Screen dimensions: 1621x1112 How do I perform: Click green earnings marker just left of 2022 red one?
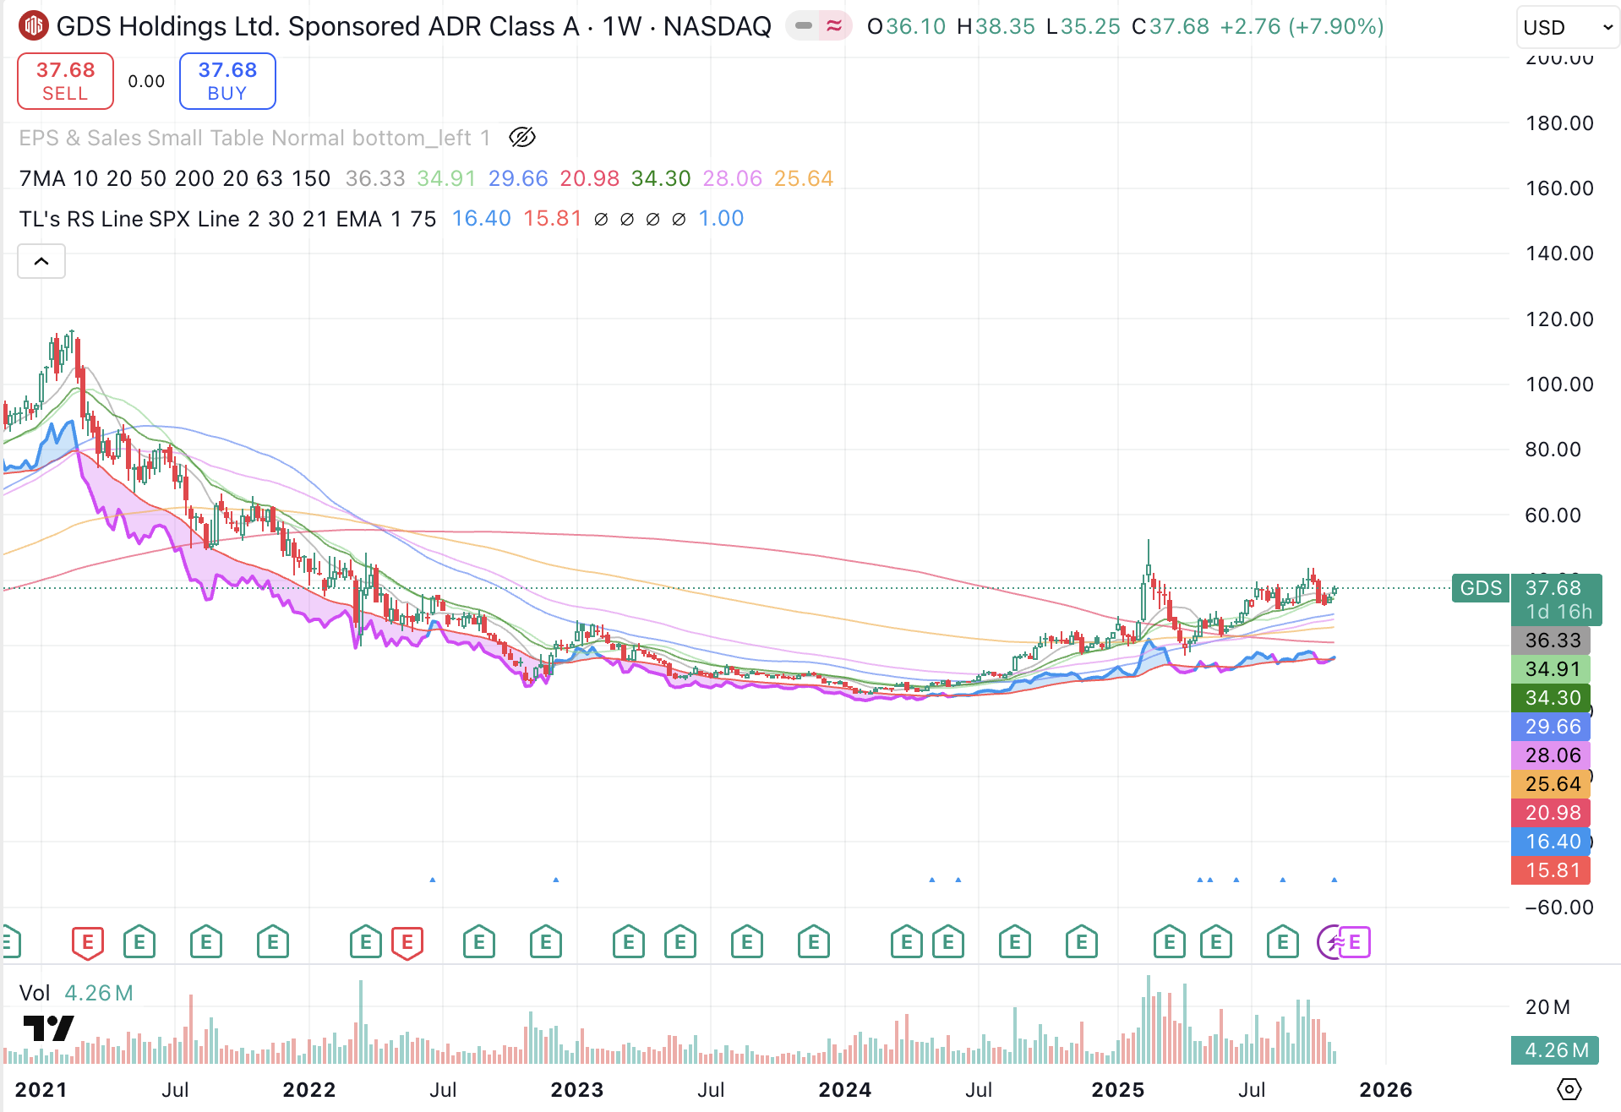coord(365,942)
